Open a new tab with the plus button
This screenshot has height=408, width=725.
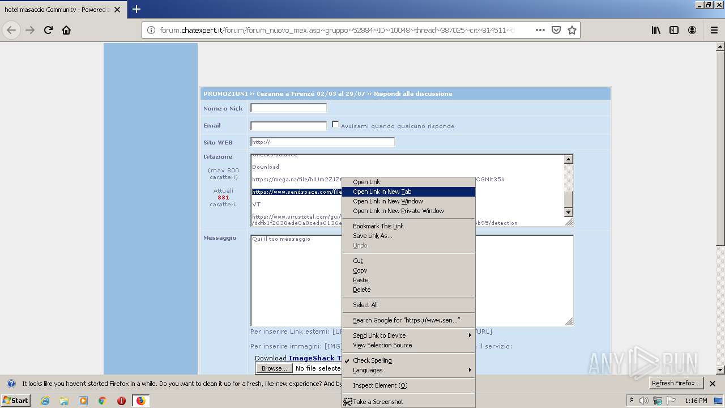(x=136, y=9)
